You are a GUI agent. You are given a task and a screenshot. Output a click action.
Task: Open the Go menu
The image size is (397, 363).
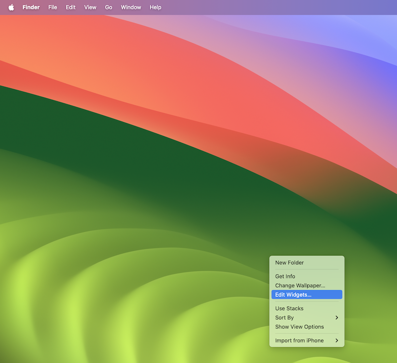pos(109,7)
